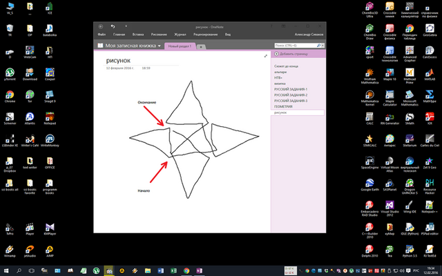This screenshot has height=276, width=442.
Task: Open the РУССКИЙ ЗАДАНИЯ-3 page
Action: tap(291, 101)
